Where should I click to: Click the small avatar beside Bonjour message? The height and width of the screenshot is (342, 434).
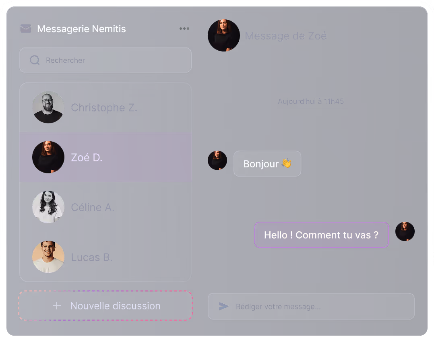tap(217, 160)
